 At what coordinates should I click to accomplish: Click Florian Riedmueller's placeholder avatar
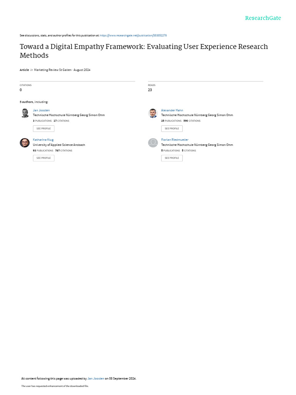pos(153,143)
